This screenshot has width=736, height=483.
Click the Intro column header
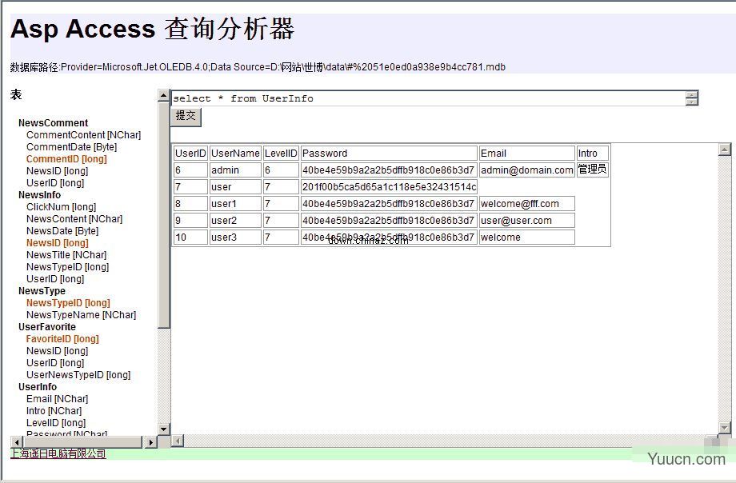click(592, 154)
